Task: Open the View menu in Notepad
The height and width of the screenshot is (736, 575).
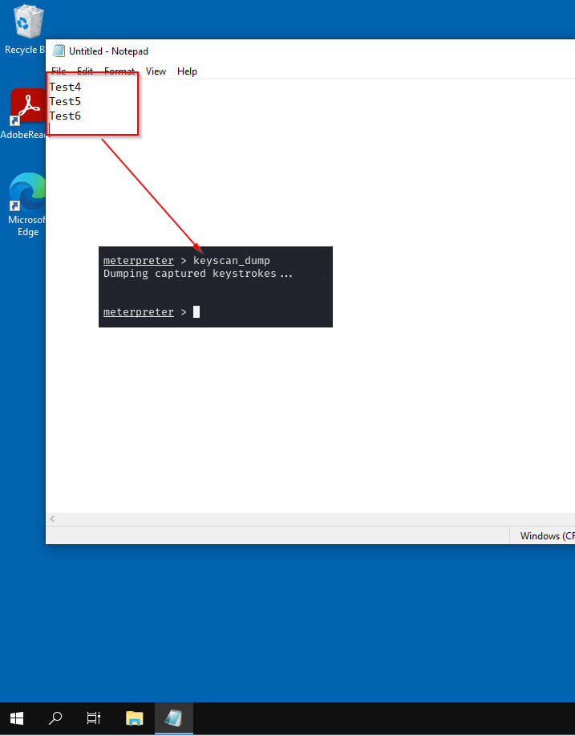Action: (156, 71)
